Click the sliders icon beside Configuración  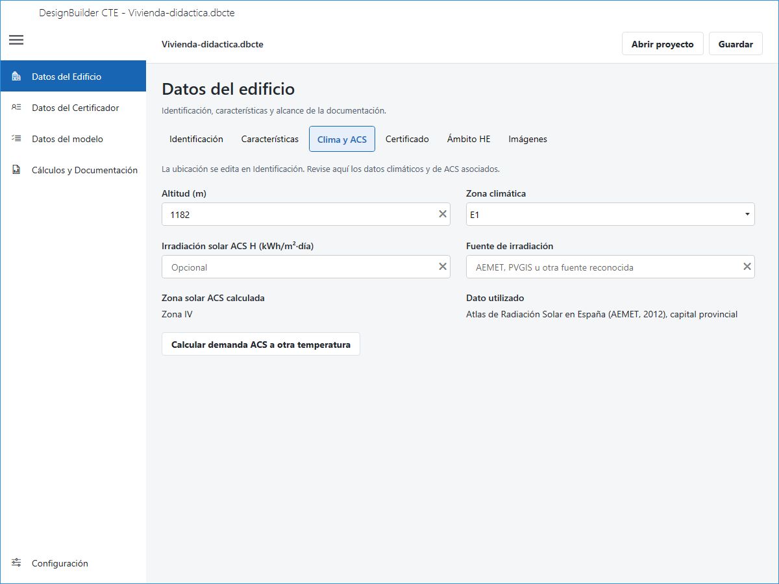point(16,563)
